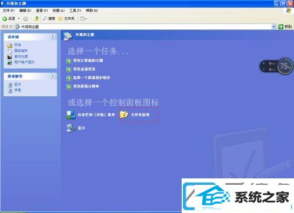Toggle the 文件夹 folders pane toolbar icon
The width and height of the screenshot is (294, 213).
pos(61,19)
